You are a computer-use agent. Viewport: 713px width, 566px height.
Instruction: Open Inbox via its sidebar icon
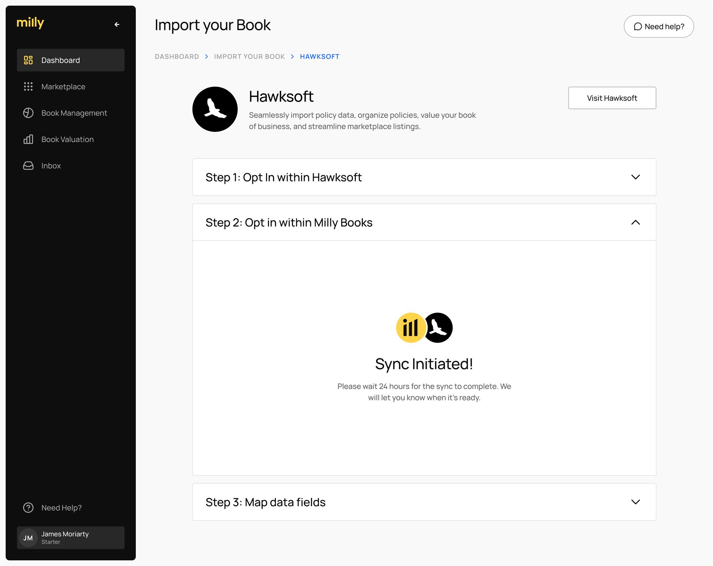click(x=28, y=165)
